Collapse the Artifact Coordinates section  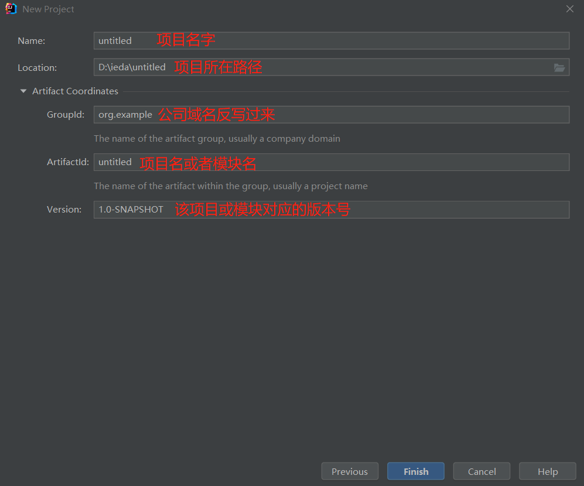[23, 91]
